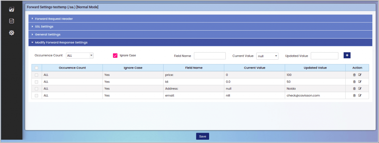The height and width of the screenshot is (143, 379).
Task: Open the code file sidebar icon
Action: 11,21
